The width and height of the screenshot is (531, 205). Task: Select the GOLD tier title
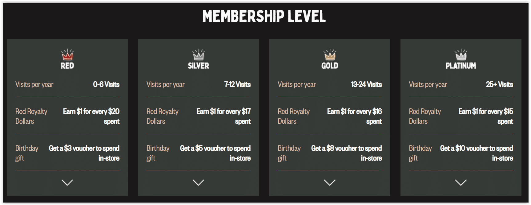click(330, 66)
